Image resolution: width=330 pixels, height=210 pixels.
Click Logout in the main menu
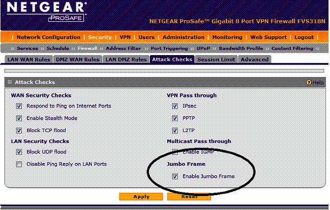coord(304,37)
